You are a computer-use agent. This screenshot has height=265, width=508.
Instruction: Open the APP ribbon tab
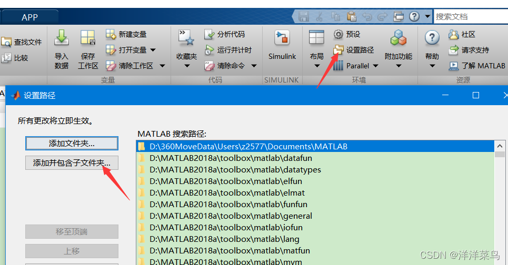click(29, 17)
